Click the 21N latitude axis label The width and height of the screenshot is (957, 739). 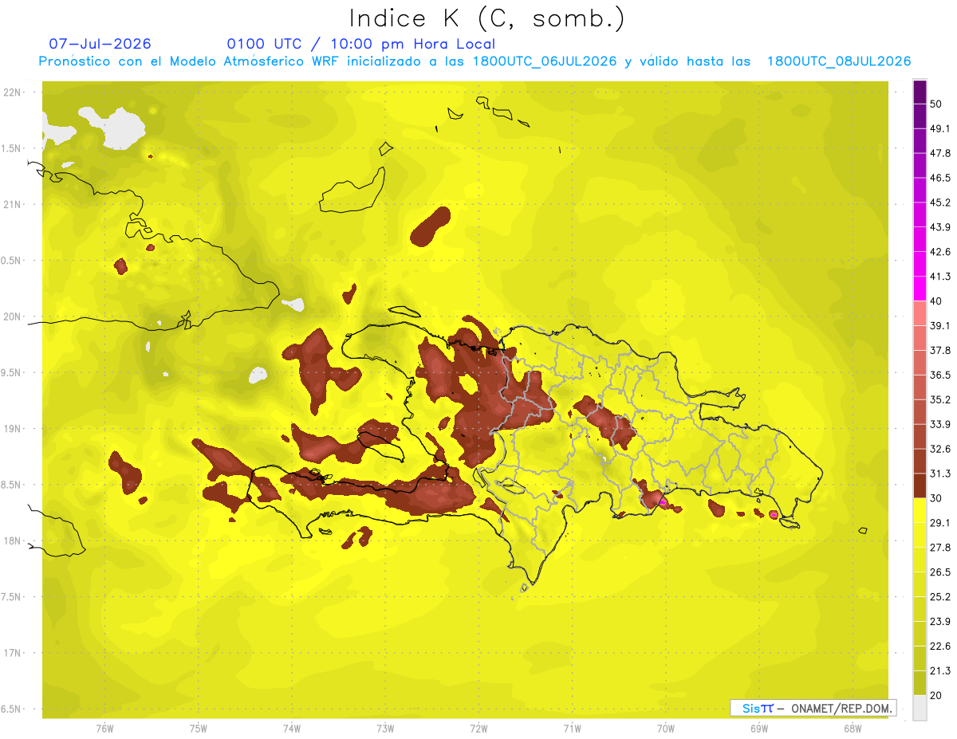point(14,204)
